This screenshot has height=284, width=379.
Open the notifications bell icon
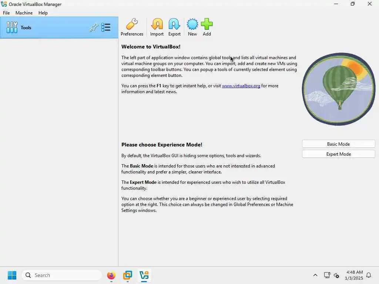click(369, 275)
